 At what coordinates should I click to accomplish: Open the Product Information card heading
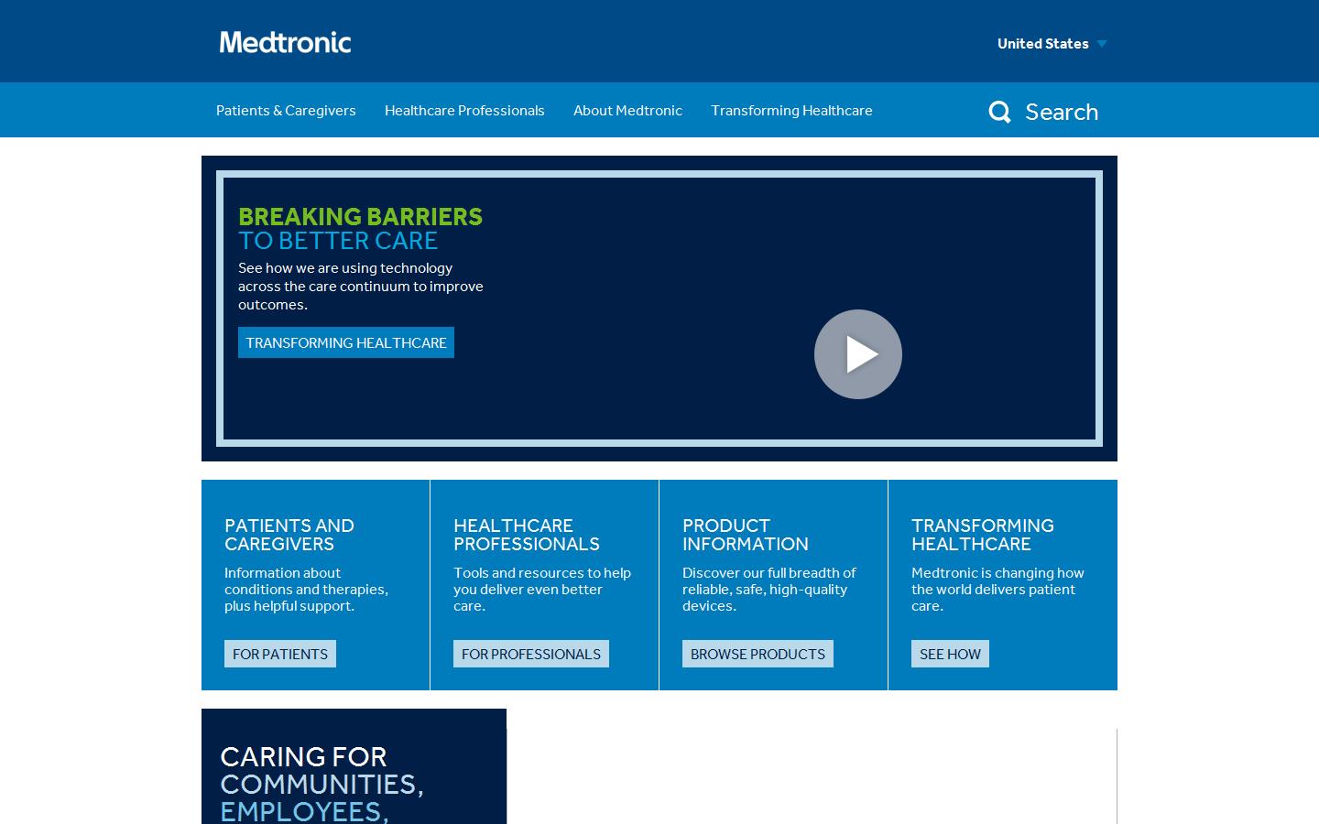click(x=746, y=535)
